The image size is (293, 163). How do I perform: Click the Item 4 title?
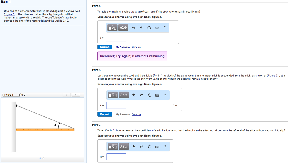pos(6,2)
